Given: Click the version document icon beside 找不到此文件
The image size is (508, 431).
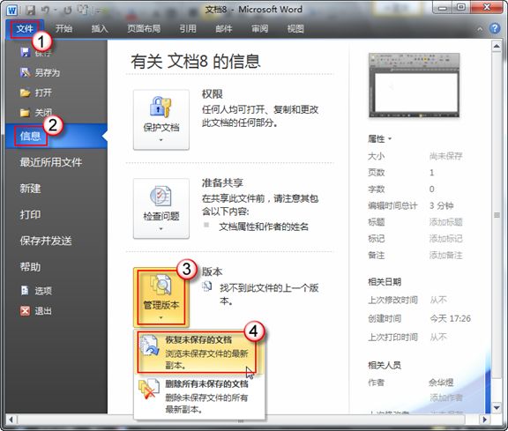Looking at the screenshot, I should pos(206,286).
